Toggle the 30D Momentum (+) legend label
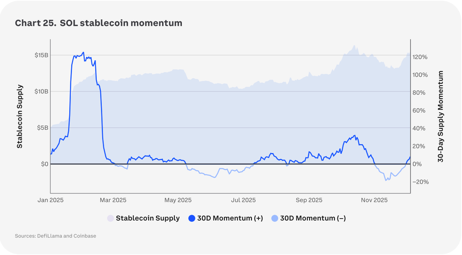Viewport: 462px width, 255px height. click(230, 218)
